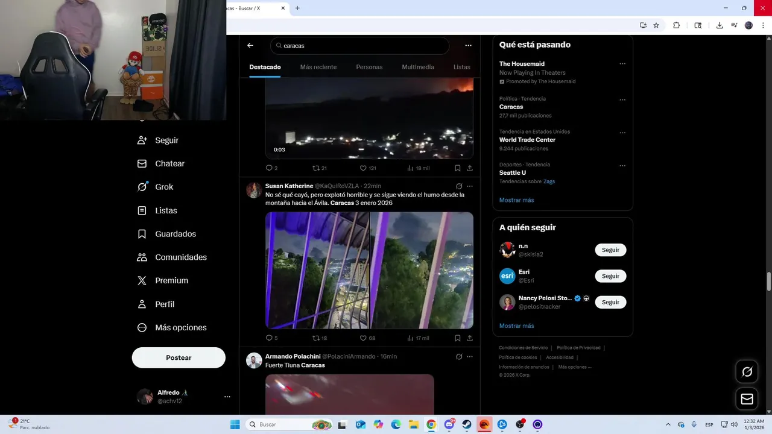Open World Trade Center trend
The image size is (772, 434).
(x=527, y=140)
